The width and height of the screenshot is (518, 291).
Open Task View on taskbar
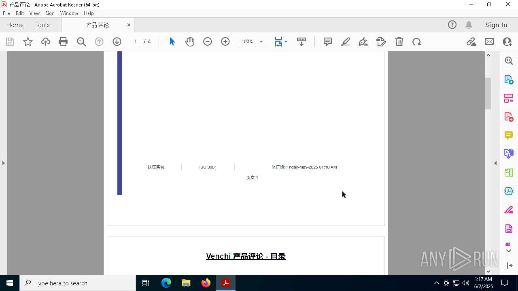coord(146,283)
